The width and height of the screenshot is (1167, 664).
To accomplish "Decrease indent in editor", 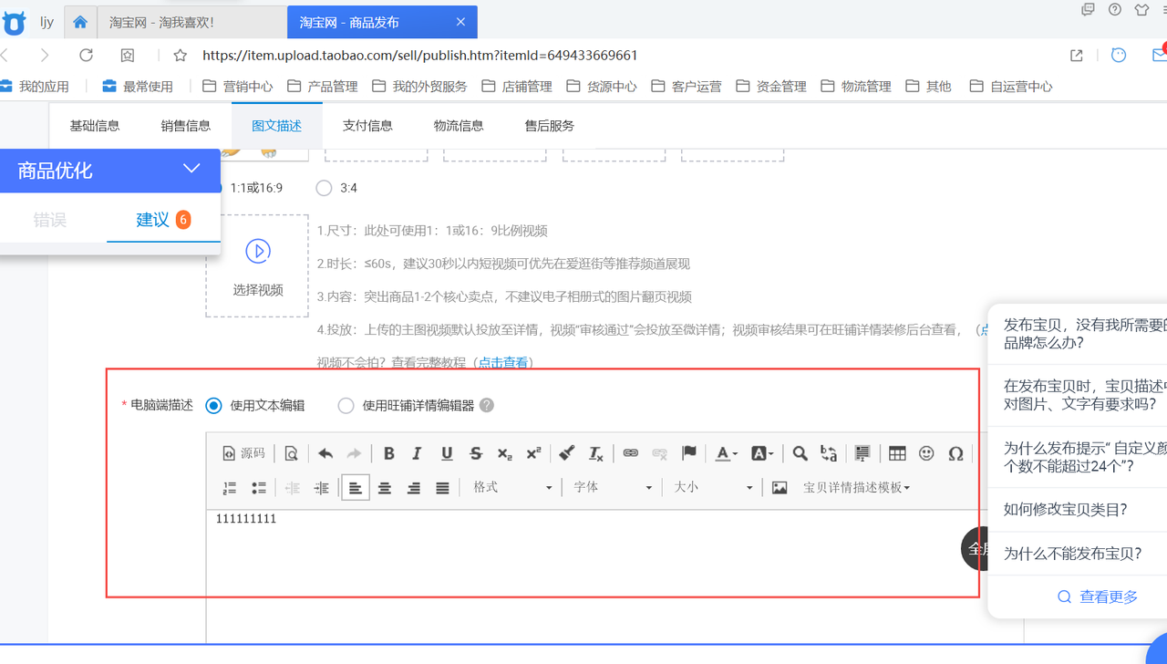I will pos(293,488).
